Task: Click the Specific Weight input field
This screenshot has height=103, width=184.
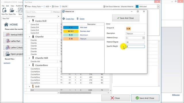Action: (135, 46)
